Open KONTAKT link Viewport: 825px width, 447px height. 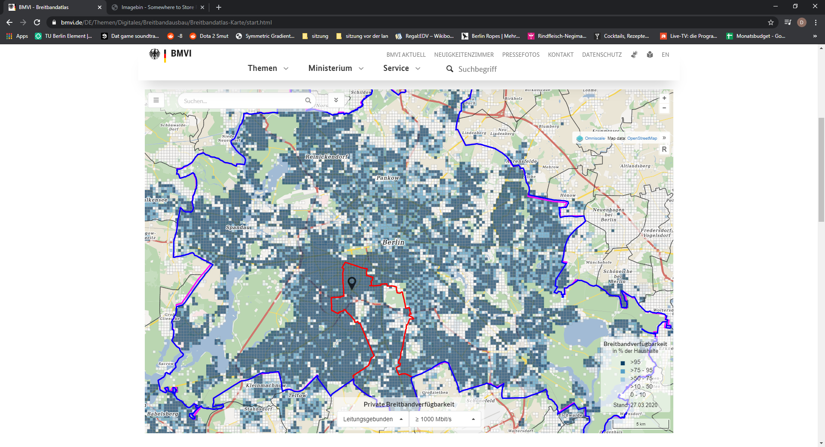tap(561, 55)
